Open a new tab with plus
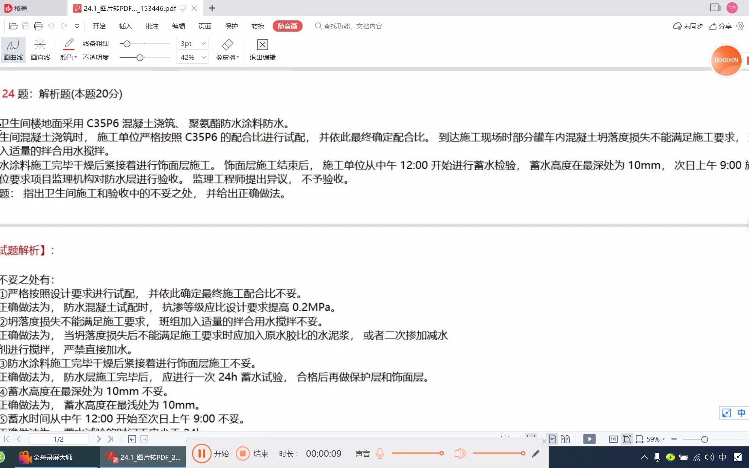The height and width of the screenshot is (468, 749). point(212,8)
